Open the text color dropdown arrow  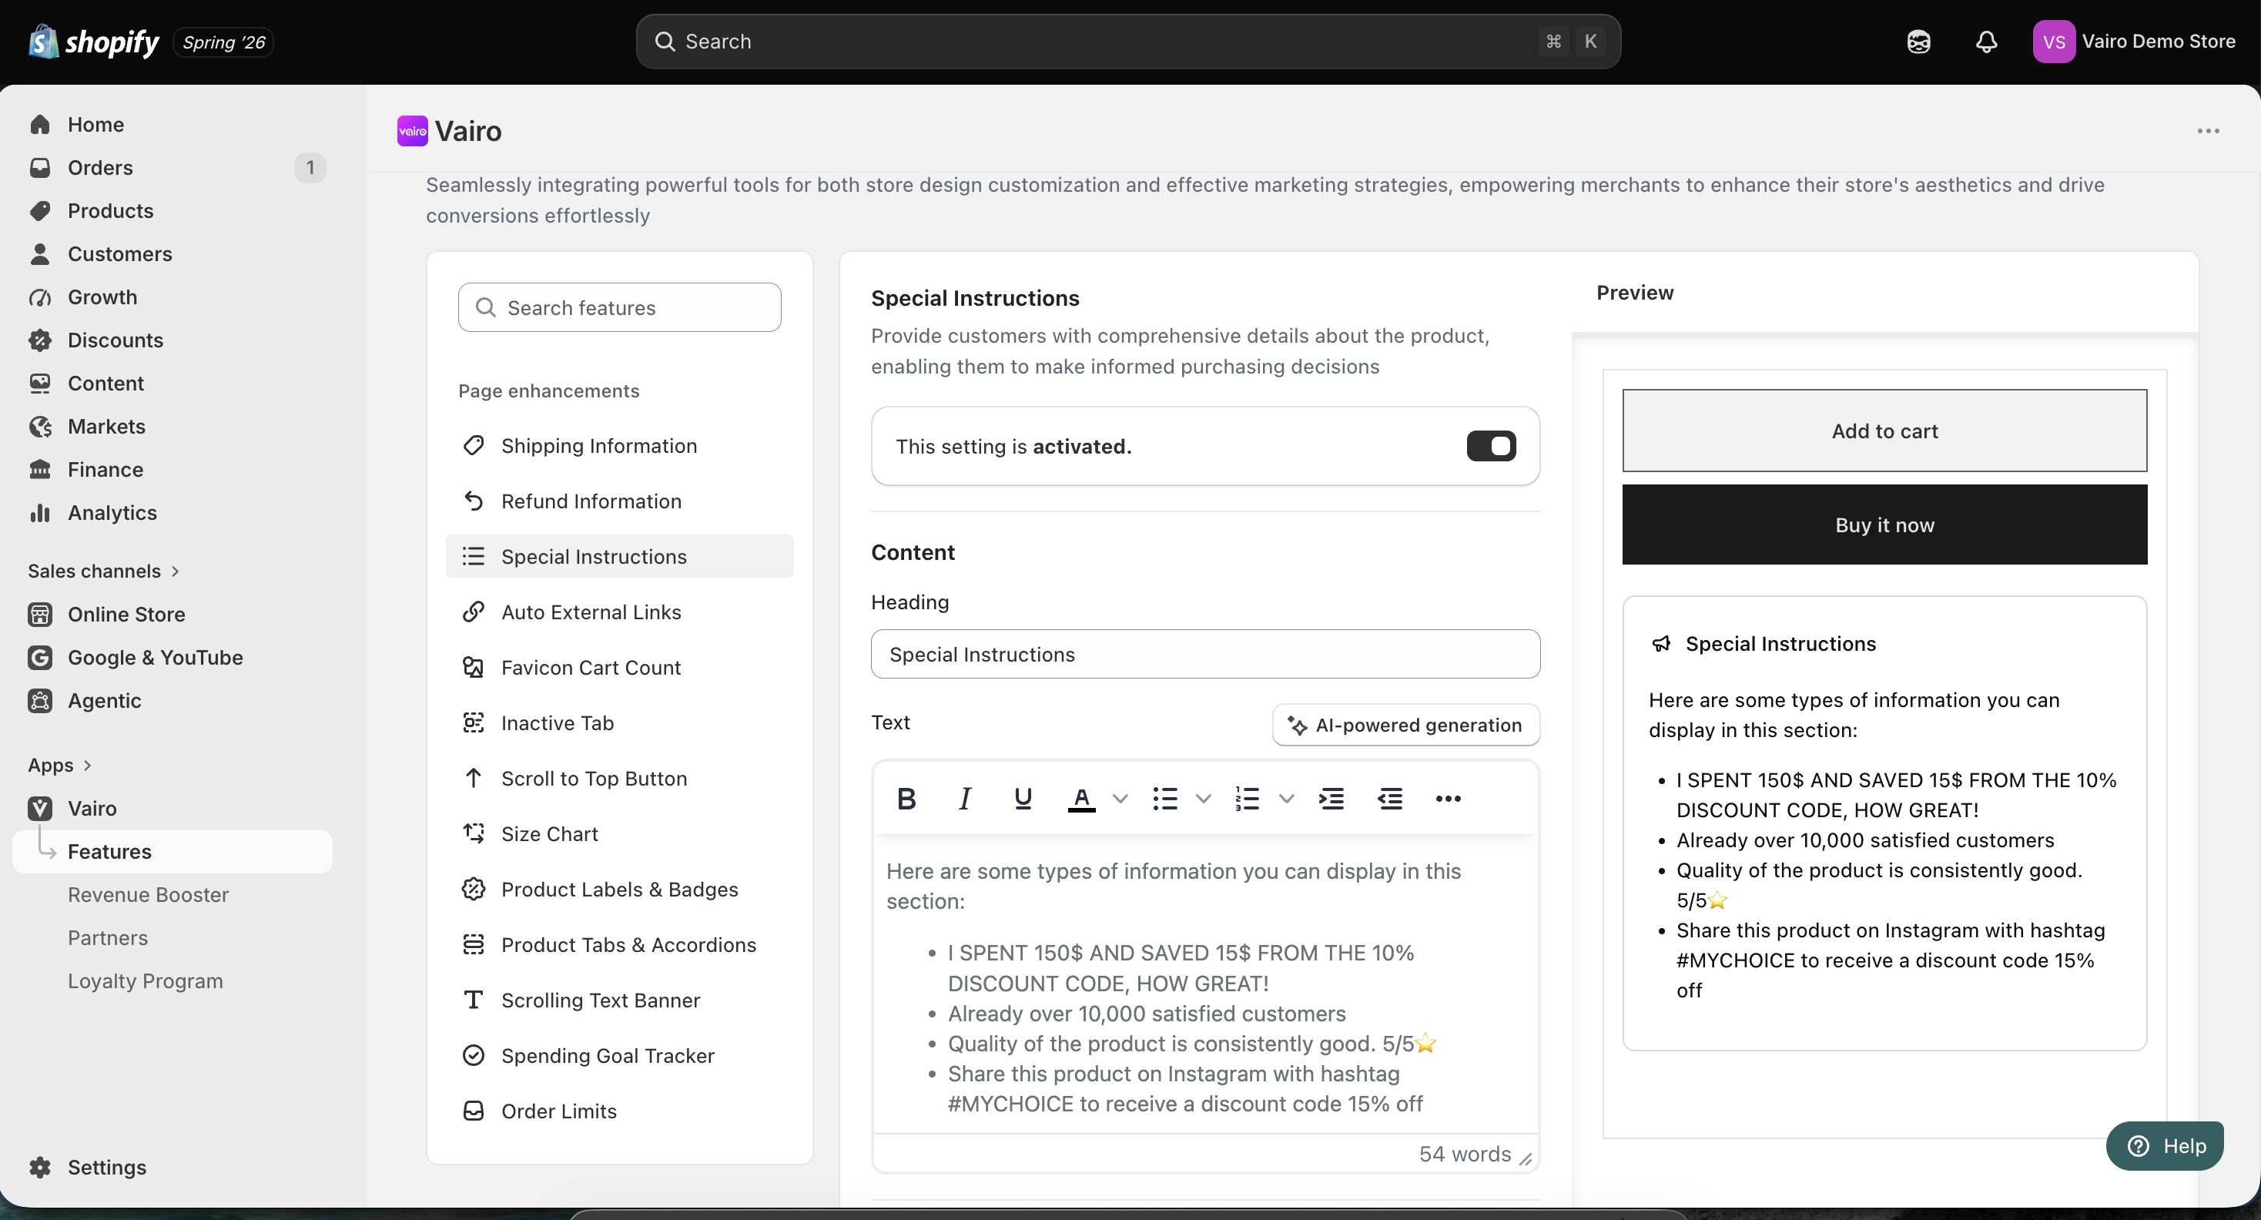click(1120, 798)
